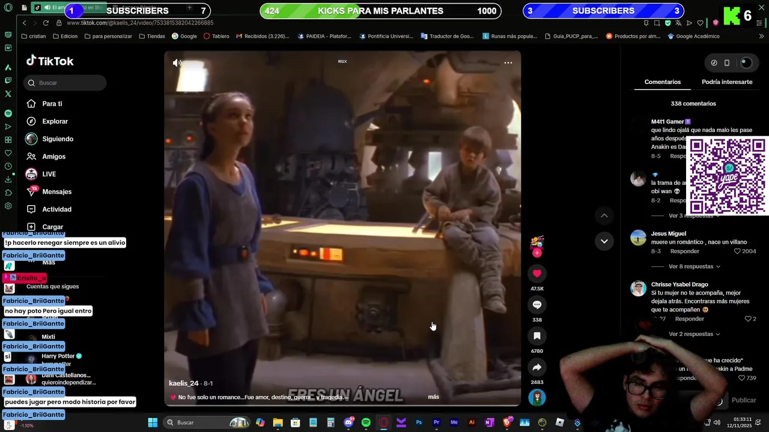
Task: Expand the video caption with 'más'
Action: tap(433, 397)
